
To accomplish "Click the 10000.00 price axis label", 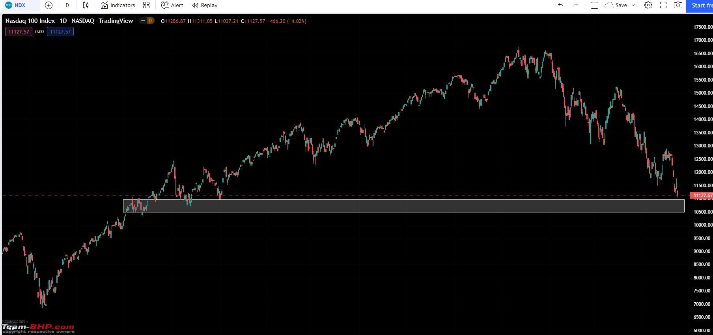I will click(703, 225).
